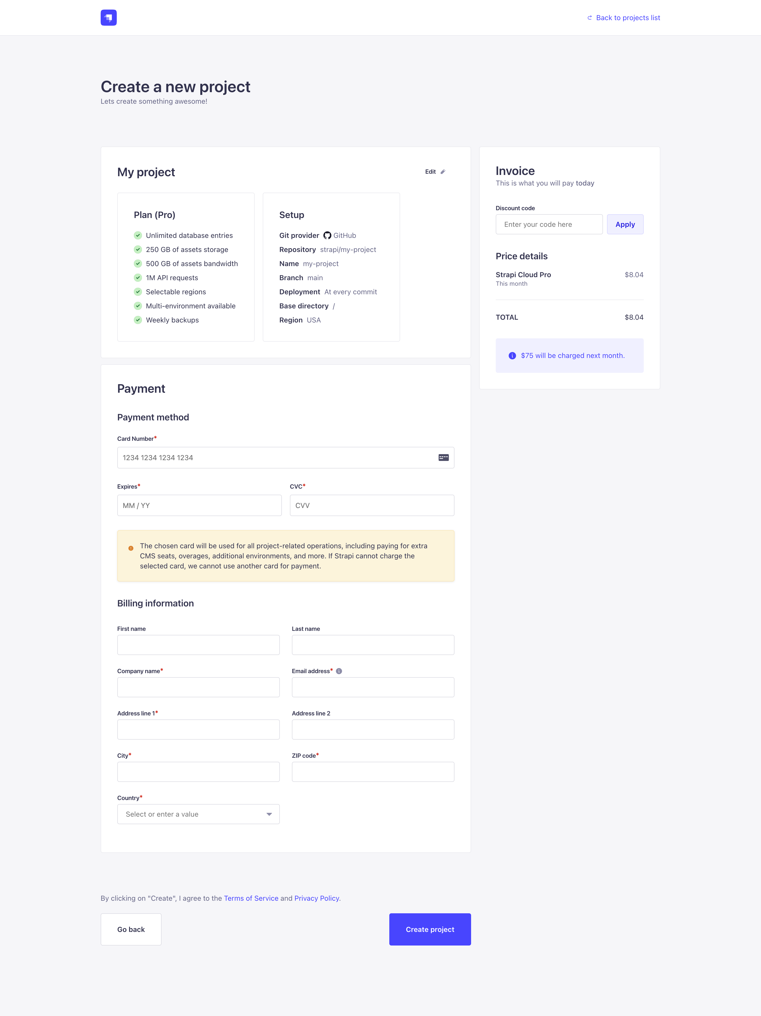Open the Privacy Policy link
Image resolution: width=761 pixels, height=1016 pixels.
(x=316, y=898)
